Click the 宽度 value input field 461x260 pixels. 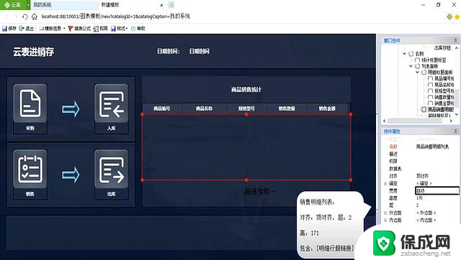coord(437,190)
